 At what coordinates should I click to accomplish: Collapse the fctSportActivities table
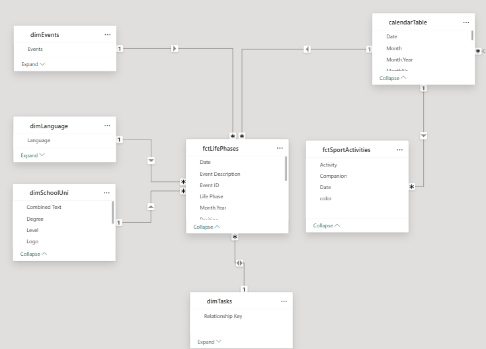(327, 225)
